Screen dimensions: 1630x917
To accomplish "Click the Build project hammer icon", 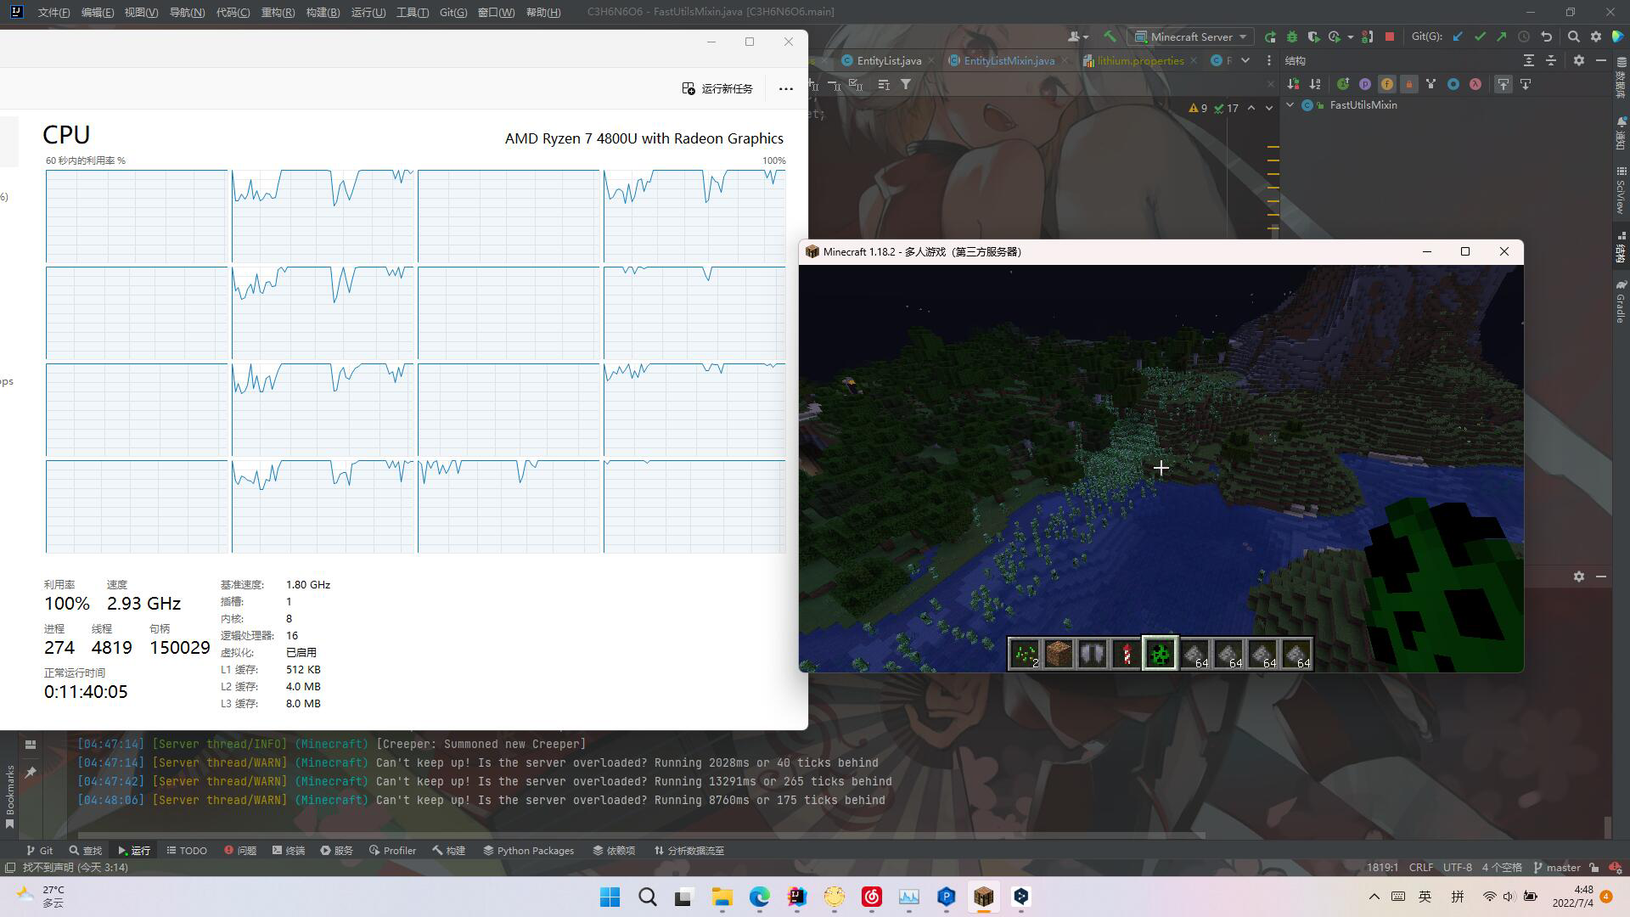I will pyautogui.click(x=1110, y=37).
